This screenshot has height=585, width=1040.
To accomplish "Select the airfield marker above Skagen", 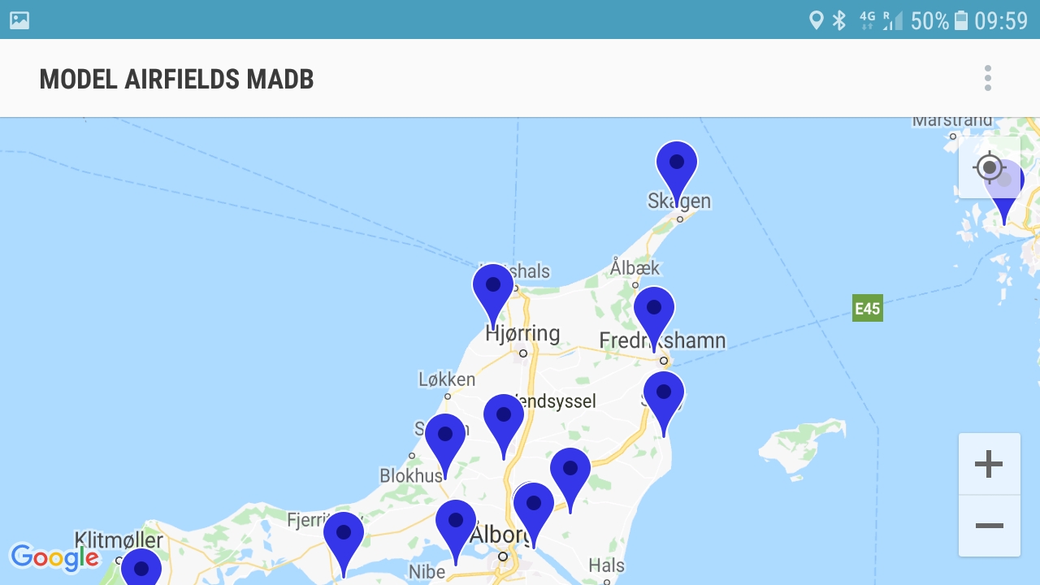I will point(677,173).
